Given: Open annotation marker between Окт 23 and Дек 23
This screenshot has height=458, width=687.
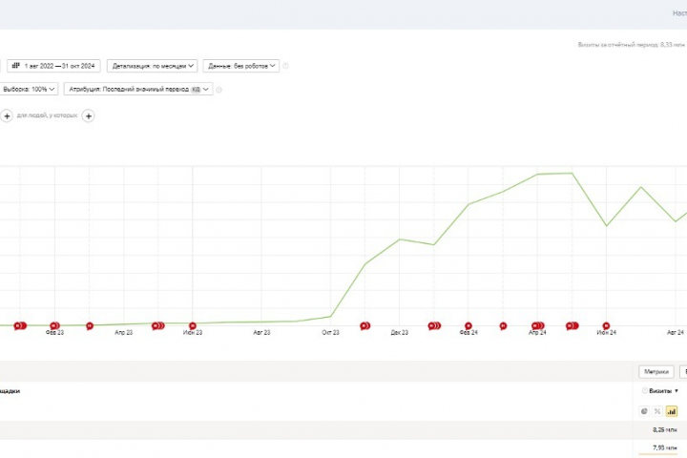Looking at the screenshot, I should pyautogui.click(x=364, y=325).
